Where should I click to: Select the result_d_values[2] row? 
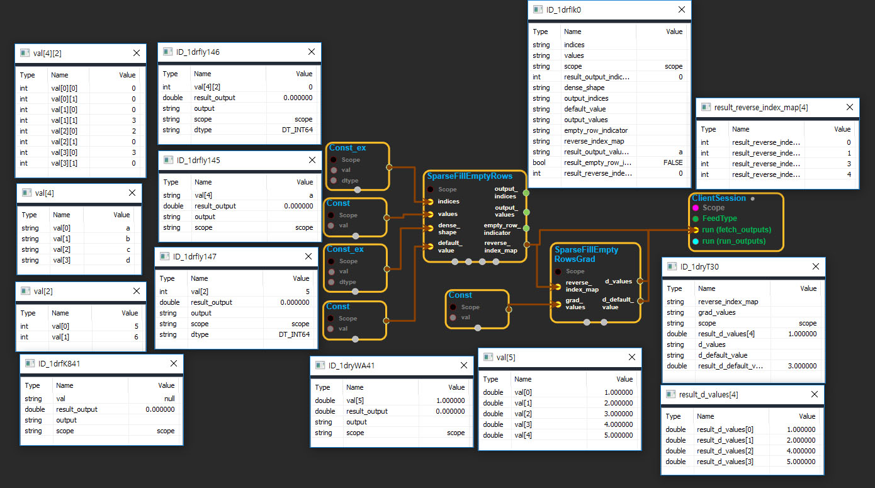point(742,451)
